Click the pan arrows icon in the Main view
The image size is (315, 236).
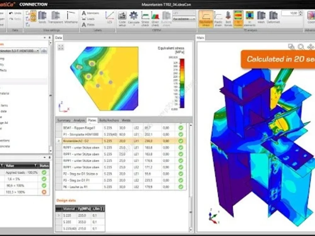pyautogui.click(x=311, y=47)
